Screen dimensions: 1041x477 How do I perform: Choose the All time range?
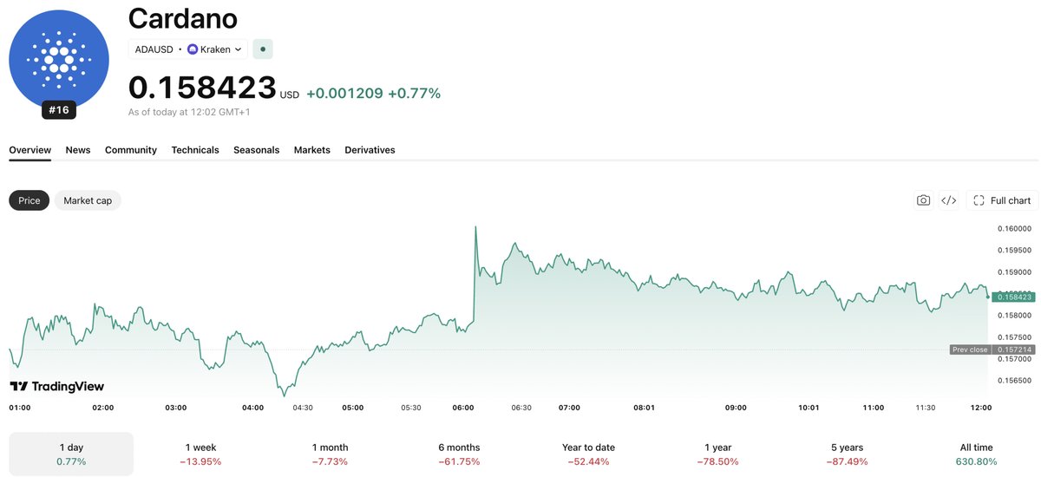pos(976,454)
